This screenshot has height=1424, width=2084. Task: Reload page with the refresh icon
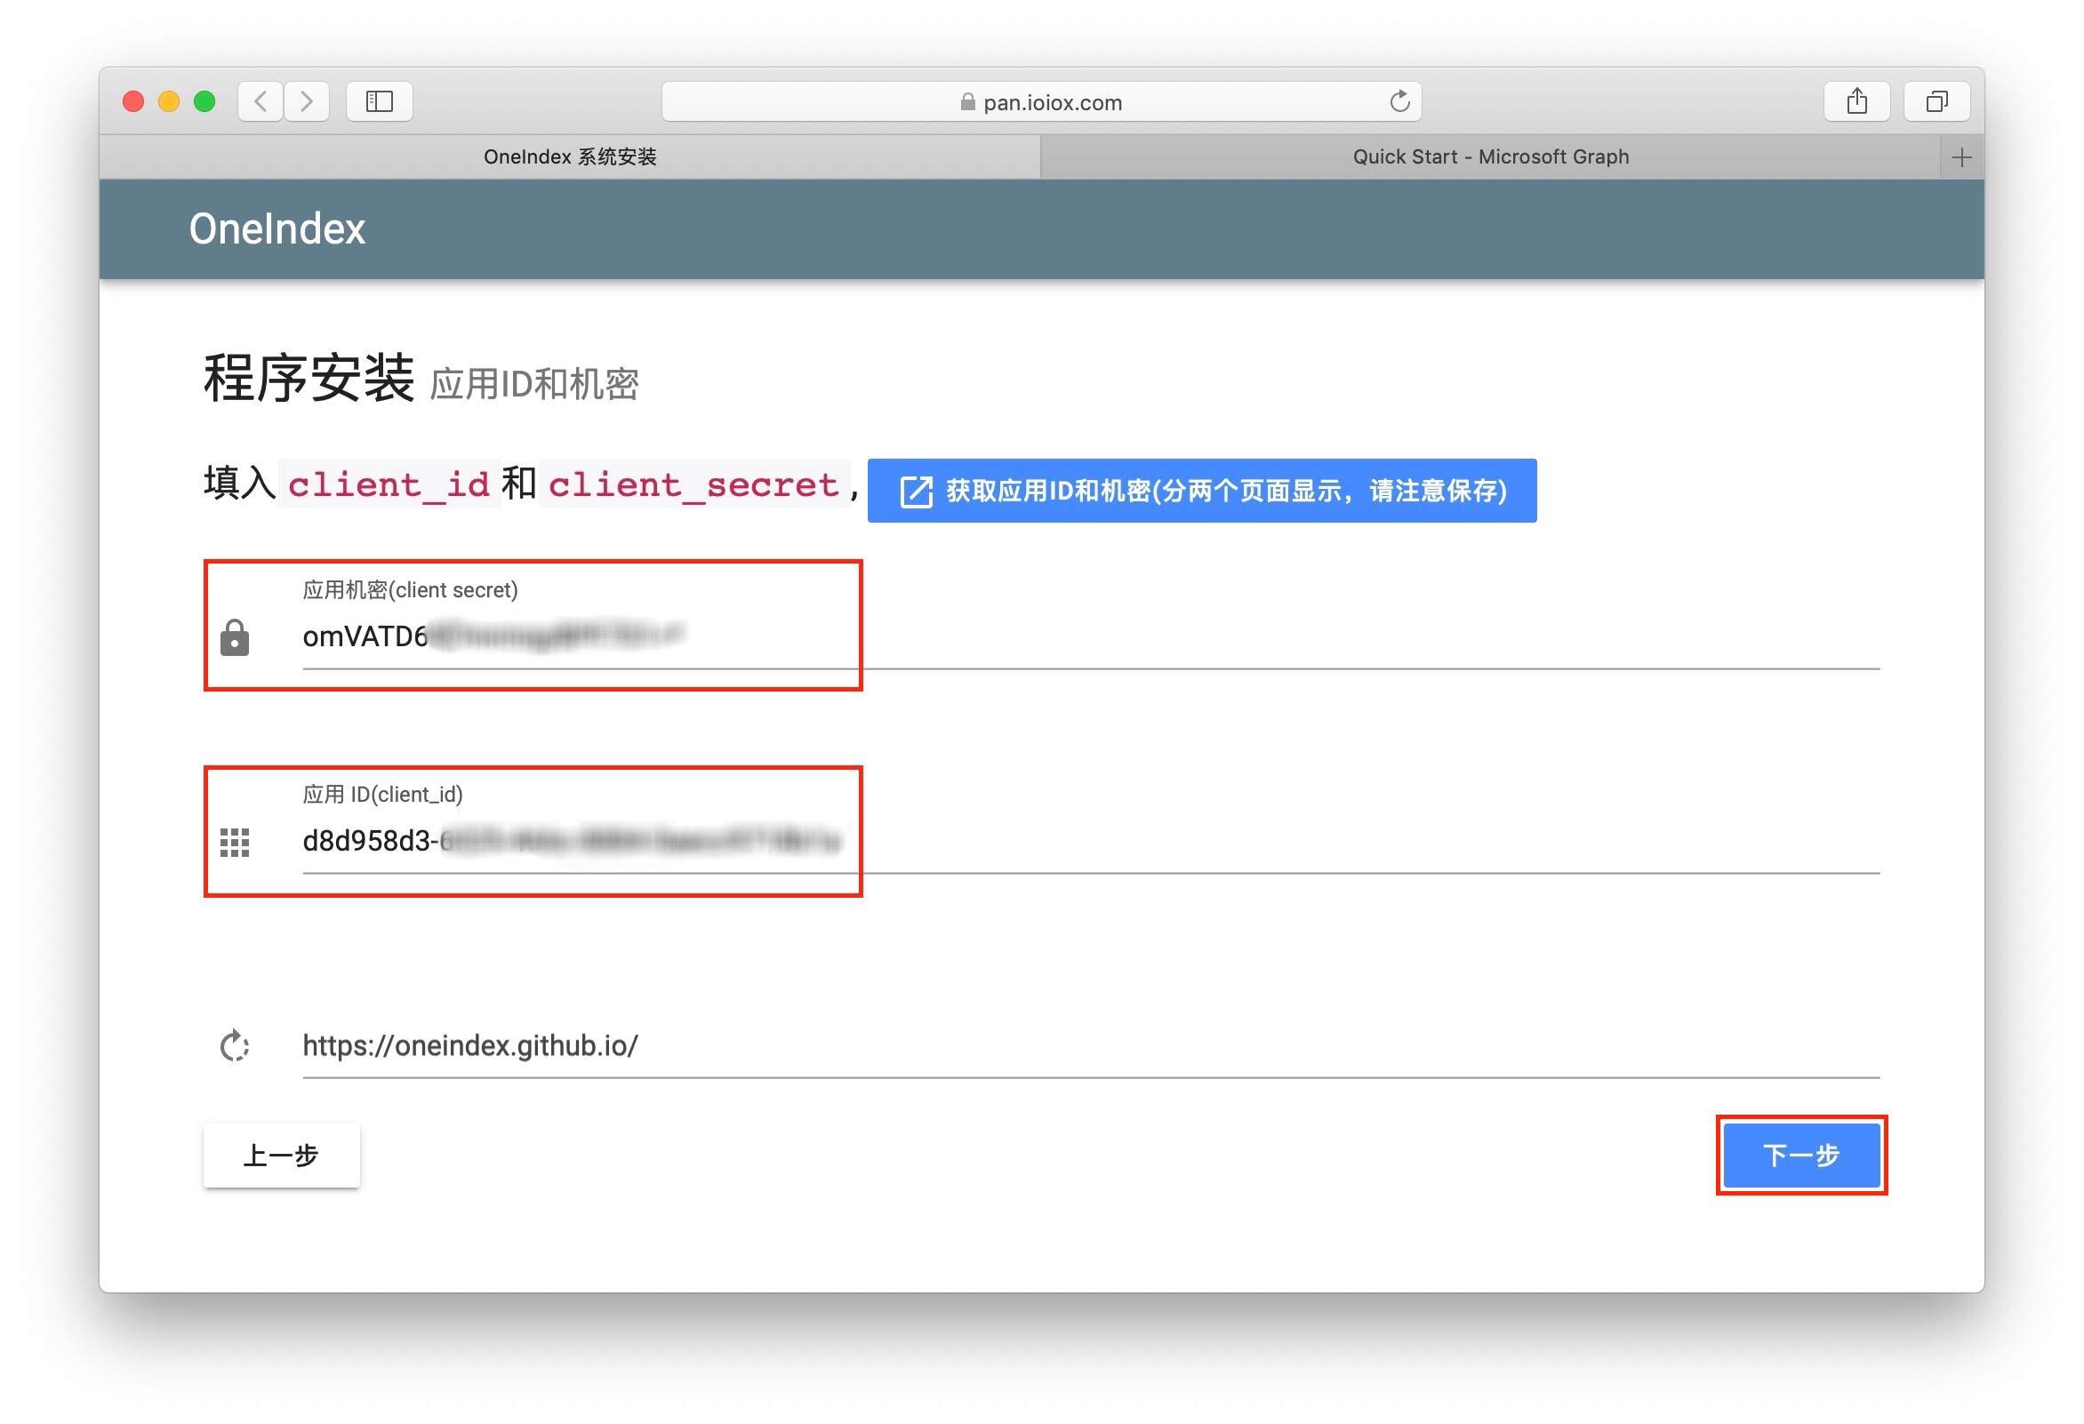[1399, 101]
